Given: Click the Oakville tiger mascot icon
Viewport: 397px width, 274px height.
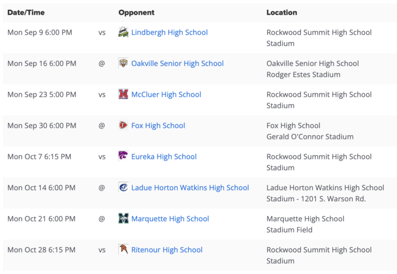Looking at the screenshot, I should coord(124,63).
